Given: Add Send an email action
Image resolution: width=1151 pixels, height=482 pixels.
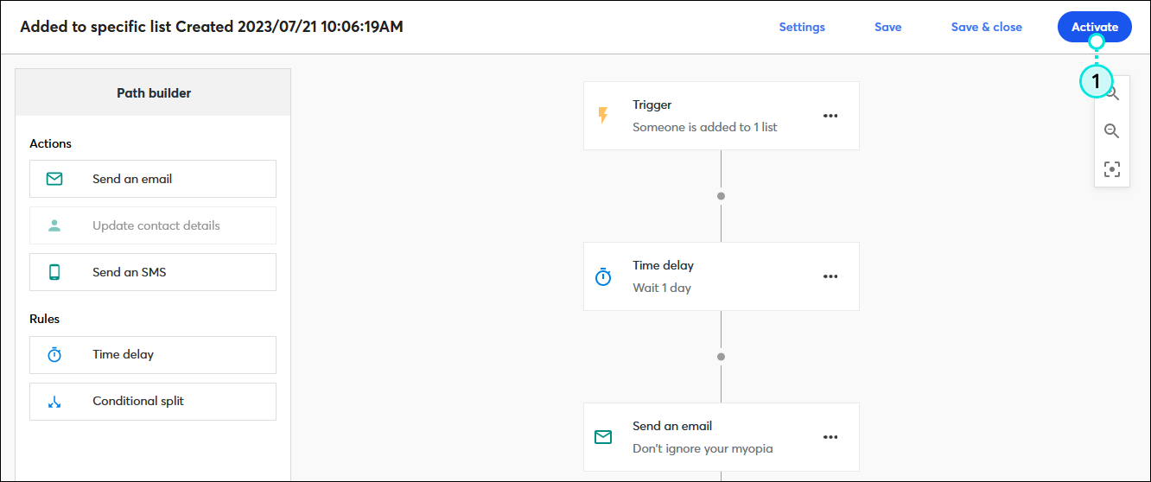Looking at the screenshot, I should [153, 179].
